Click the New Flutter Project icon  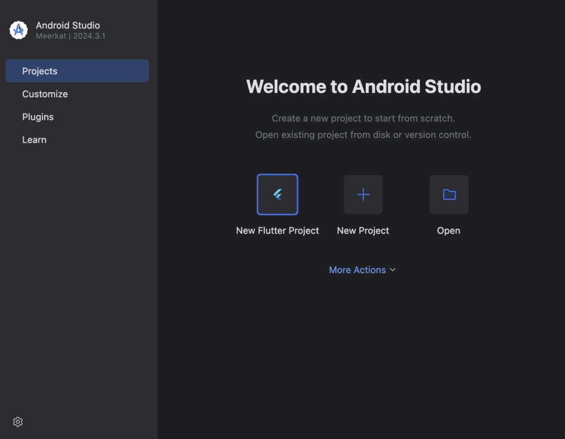278,195
